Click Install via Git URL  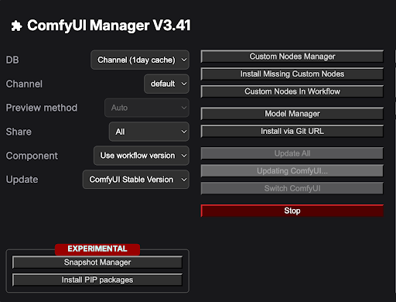pos(292,131)
